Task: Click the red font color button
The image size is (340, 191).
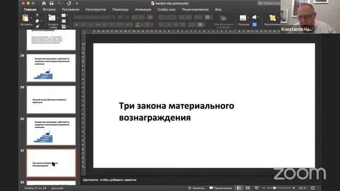Action: pyautogui.click(x=148, y=25)
